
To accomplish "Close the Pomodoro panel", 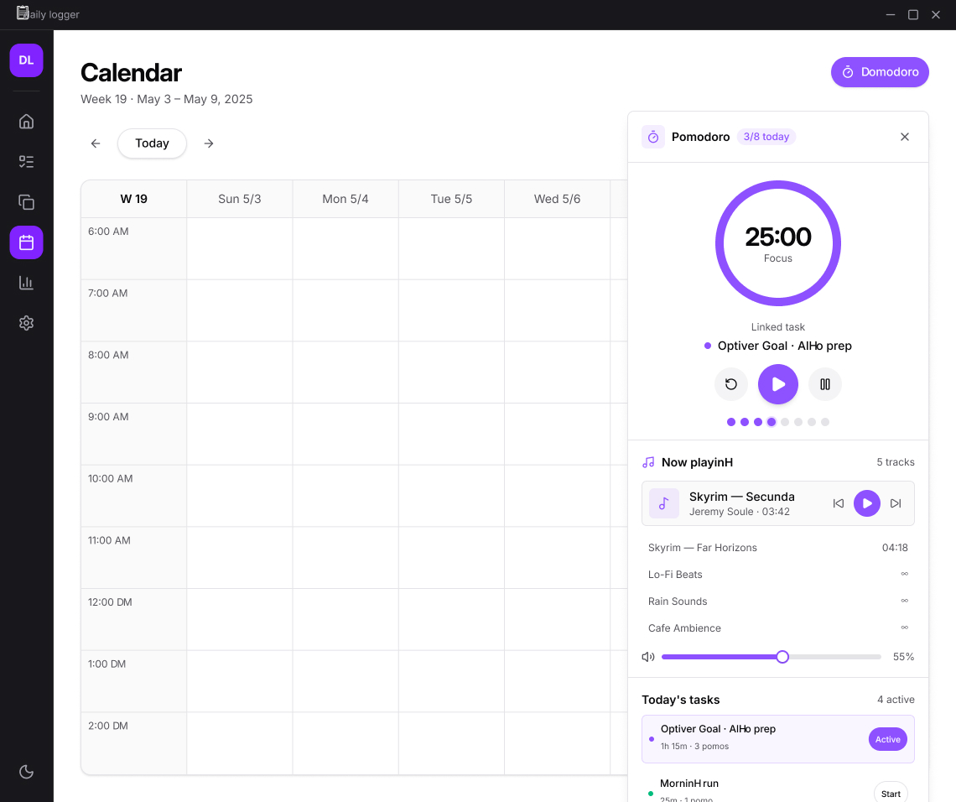I will (x=905, y=137).
